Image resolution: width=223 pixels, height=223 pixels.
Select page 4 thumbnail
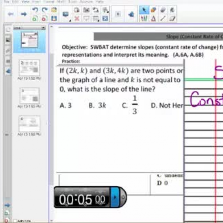coord(29,124)
